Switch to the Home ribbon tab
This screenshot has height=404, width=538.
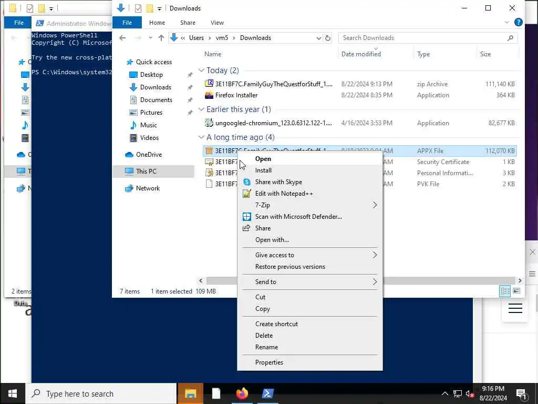click(157, 23)
